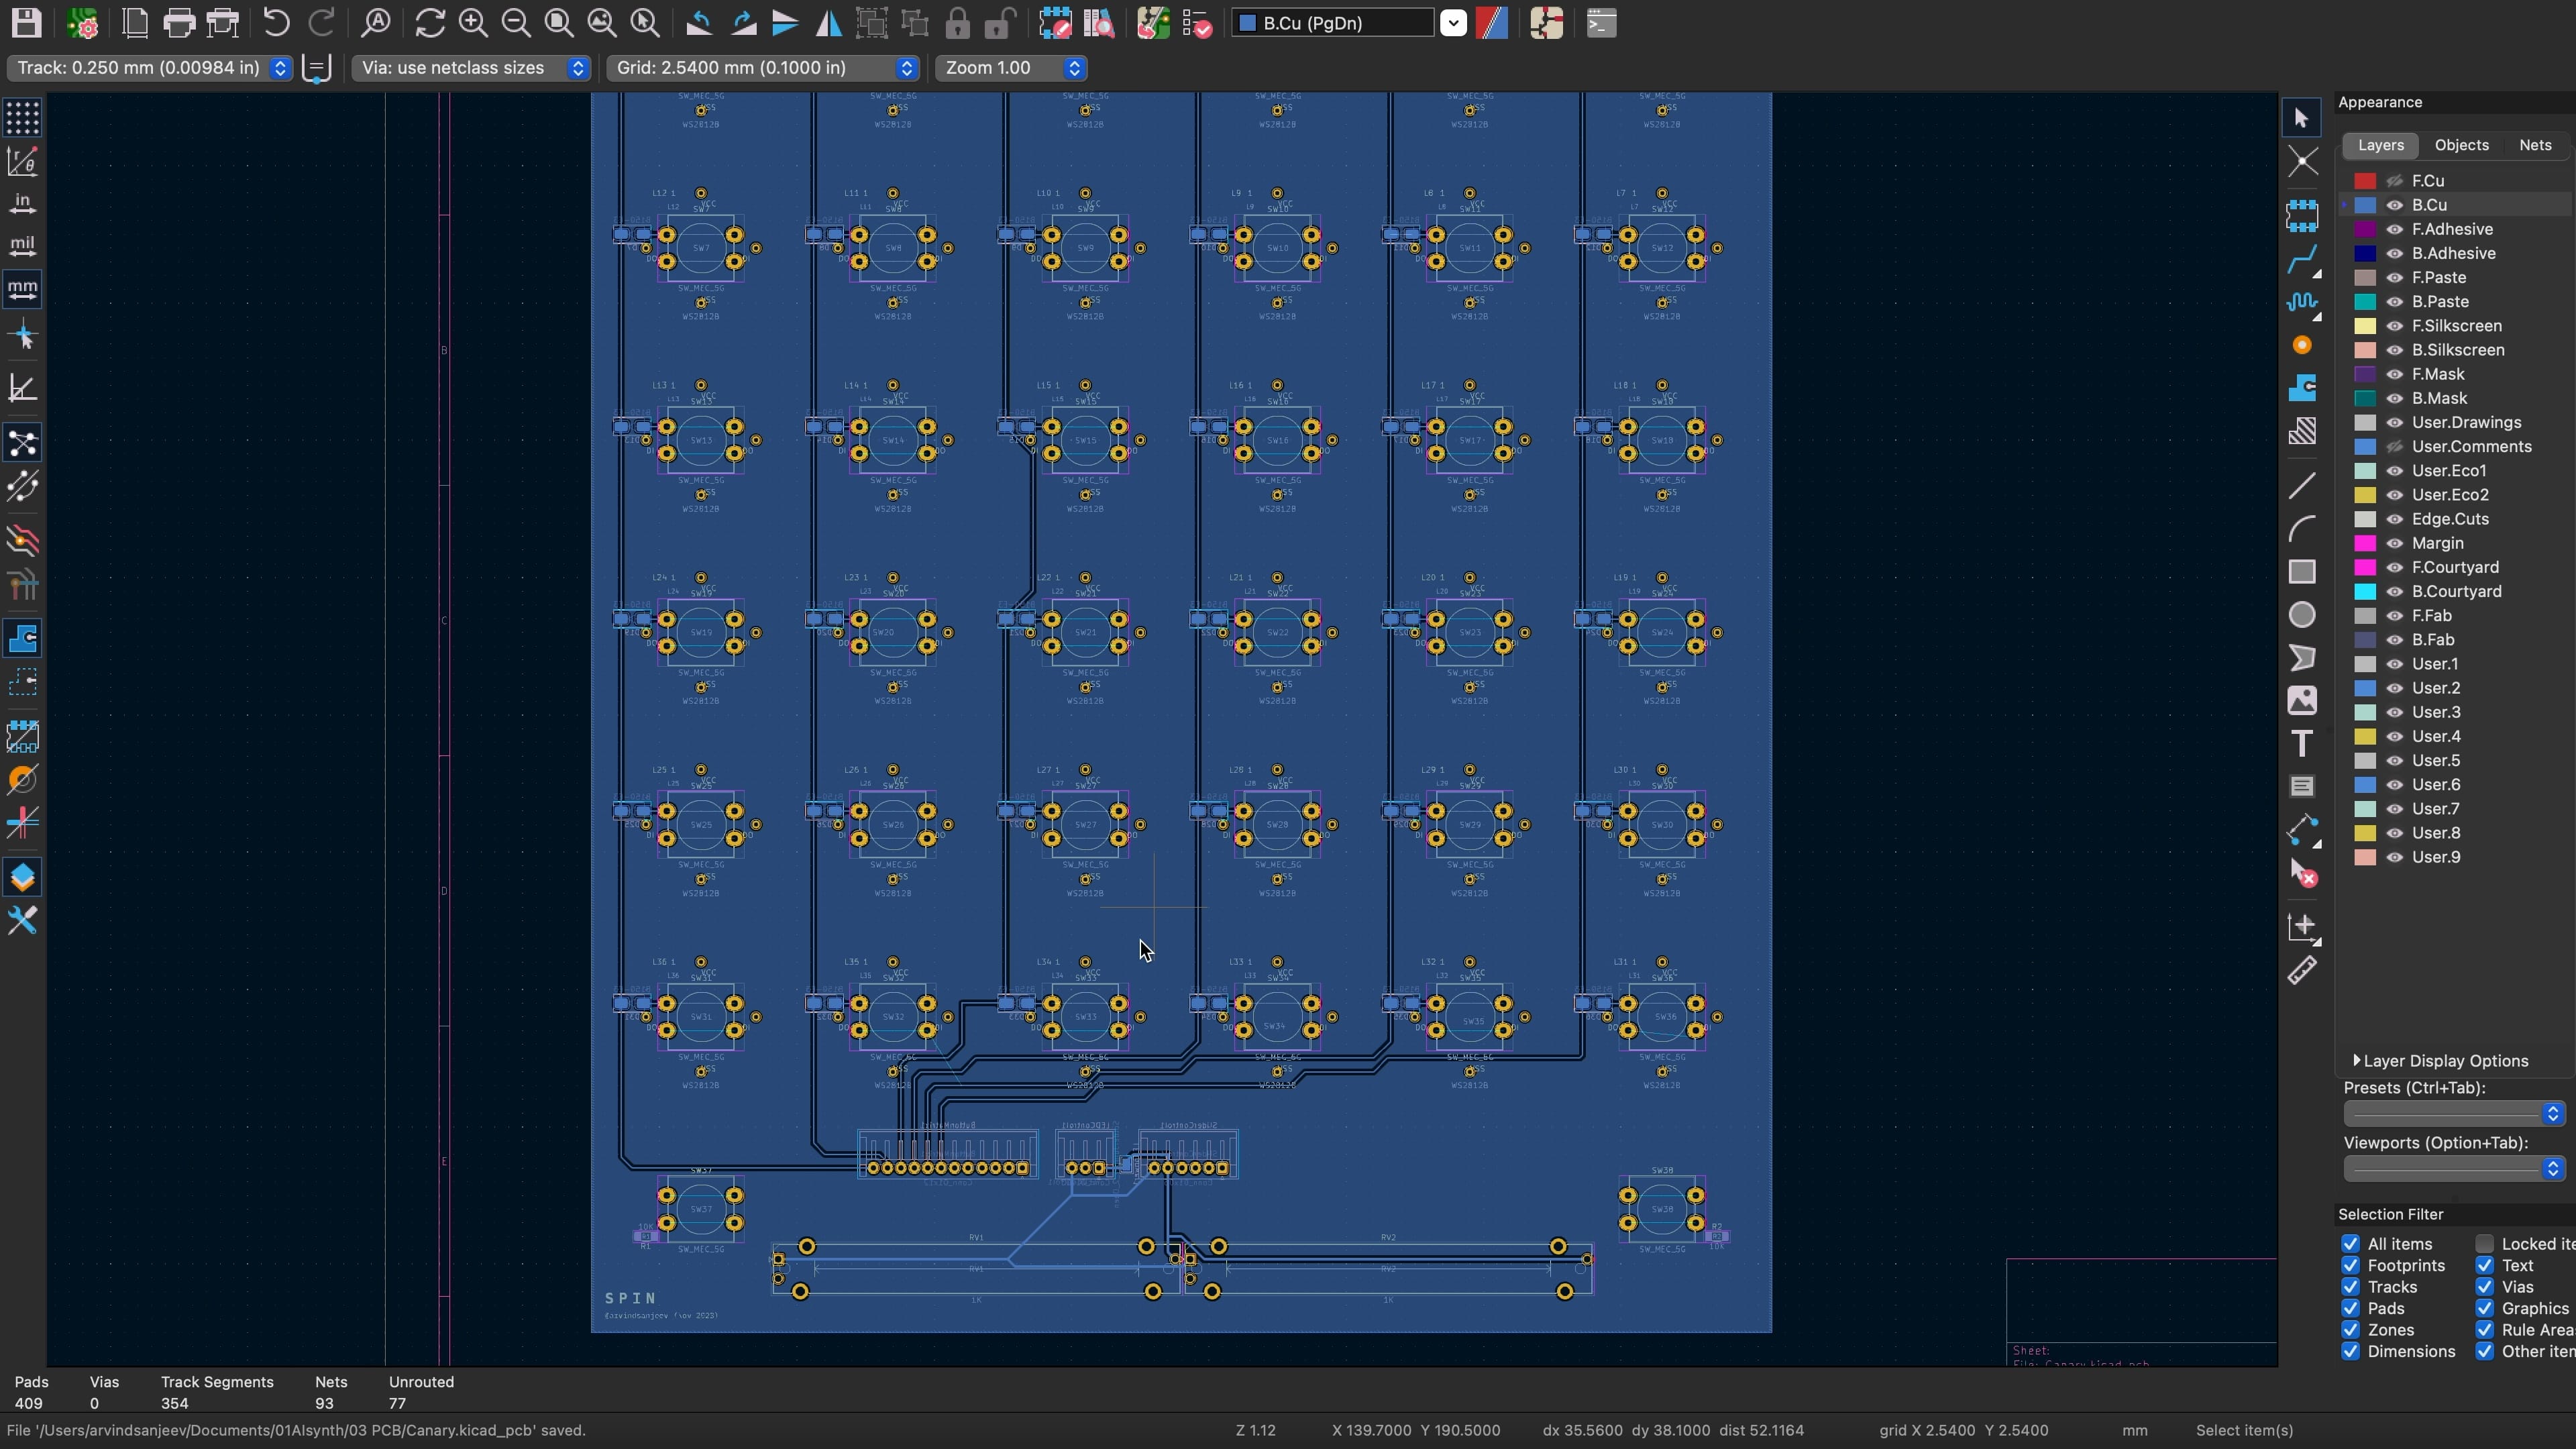Show the User.Comments layer
This screenshot has width=2576, height=1449.
pos(2395,447)
